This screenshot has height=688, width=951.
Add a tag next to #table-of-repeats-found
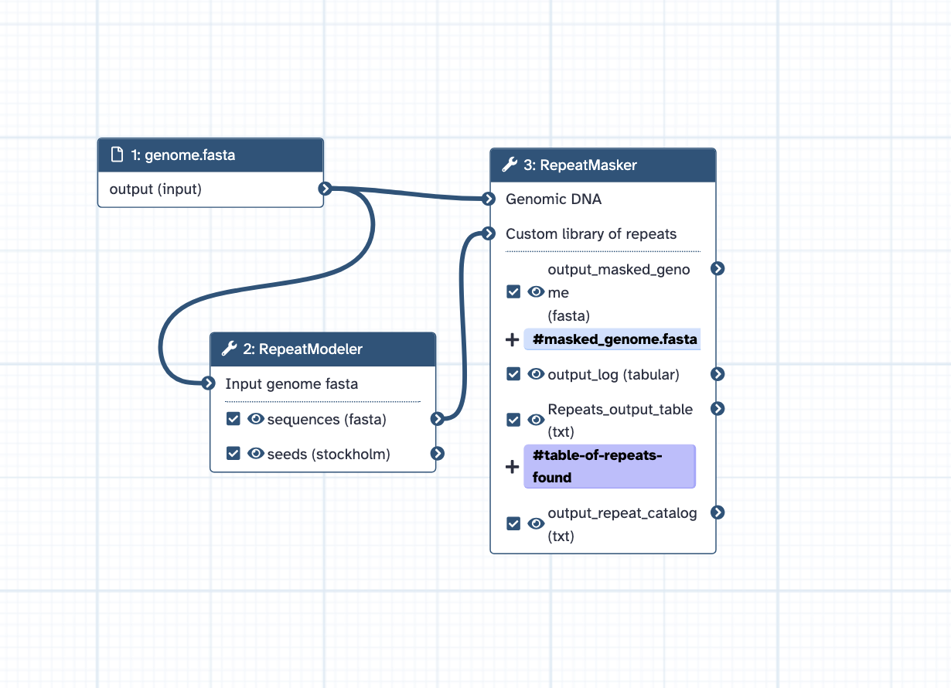(x=512, y=467)
